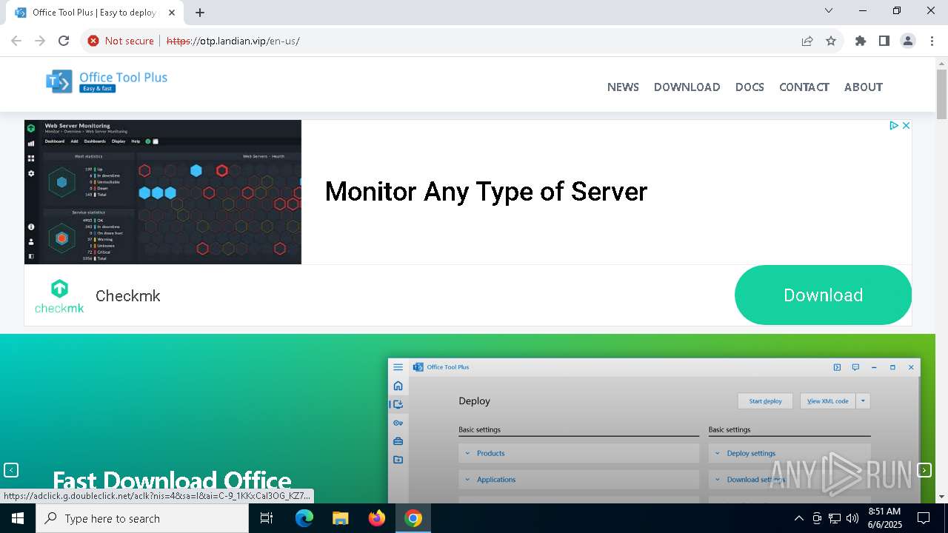Reload the page with the refresh icon

[64, 41]
